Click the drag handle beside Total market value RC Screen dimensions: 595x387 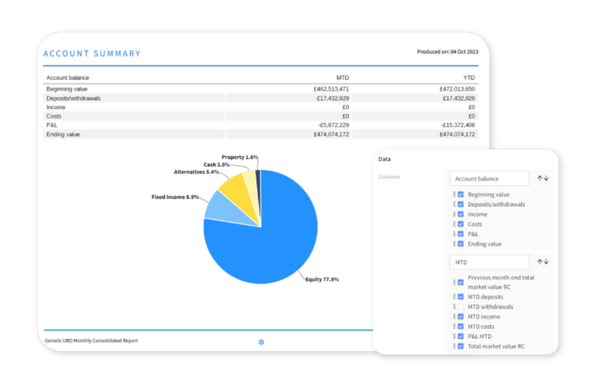(x=453, y=346)
